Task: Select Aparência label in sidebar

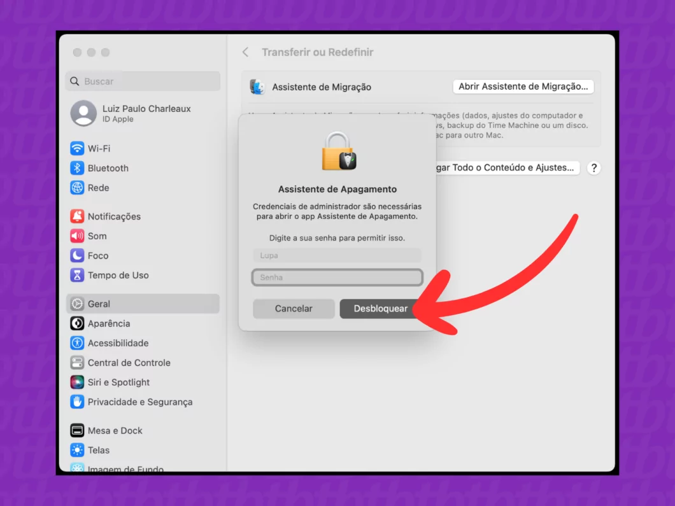Action: [109, 323]
